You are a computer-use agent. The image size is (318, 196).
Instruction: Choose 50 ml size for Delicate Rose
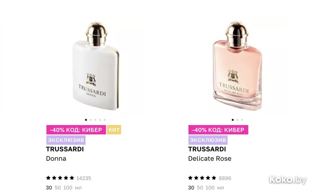pos(200,188)
